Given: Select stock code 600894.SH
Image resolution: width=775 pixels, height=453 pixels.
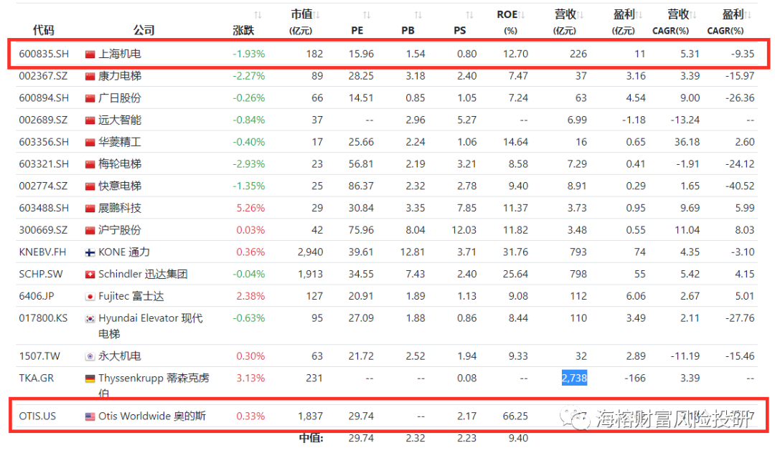Looking at the screenshot, I should (x=44, y=98).
